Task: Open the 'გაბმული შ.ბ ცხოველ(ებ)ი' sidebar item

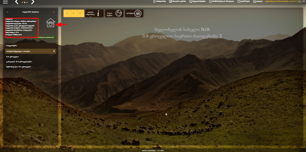Action: pos(19,61)
